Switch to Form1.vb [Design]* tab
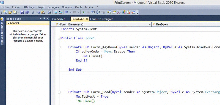 (x=101, y=19)
